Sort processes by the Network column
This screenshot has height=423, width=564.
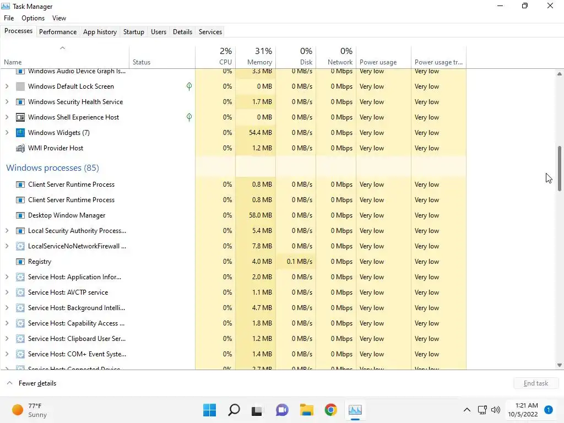click(336, 57)
